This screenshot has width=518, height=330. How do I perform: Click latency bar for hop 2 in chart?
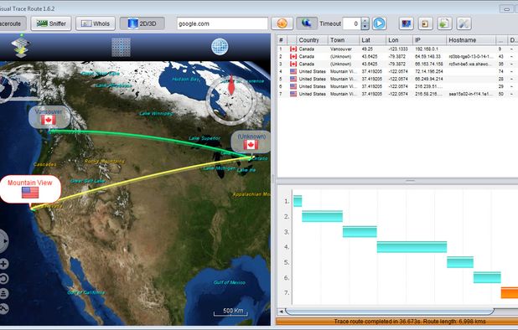click(x=322, y=216)
